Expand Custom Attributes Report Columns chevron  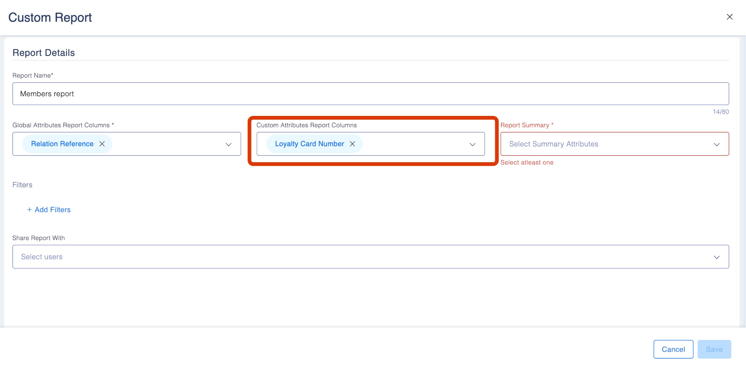click(472, 144)
